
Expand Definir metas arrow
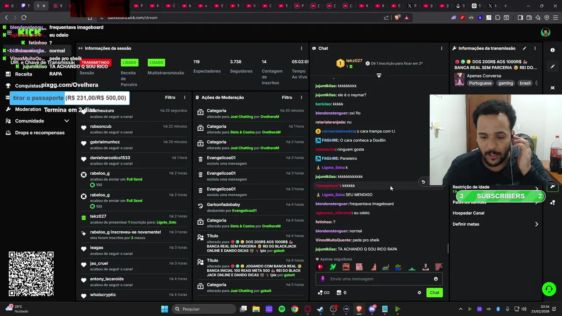537,224
